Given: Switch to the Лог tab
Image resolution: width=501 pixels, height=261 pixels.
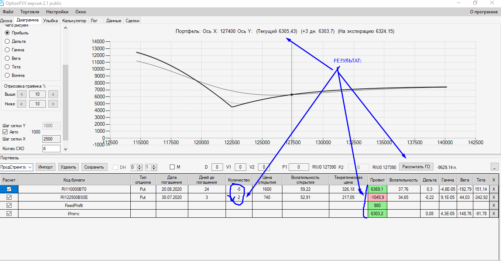Looking at the screenshot, I should [94, 21].
